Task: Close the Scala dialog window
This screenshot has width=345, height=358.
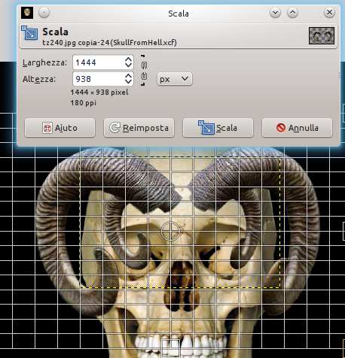Action: pyautogui.click(x=329, y=13)
